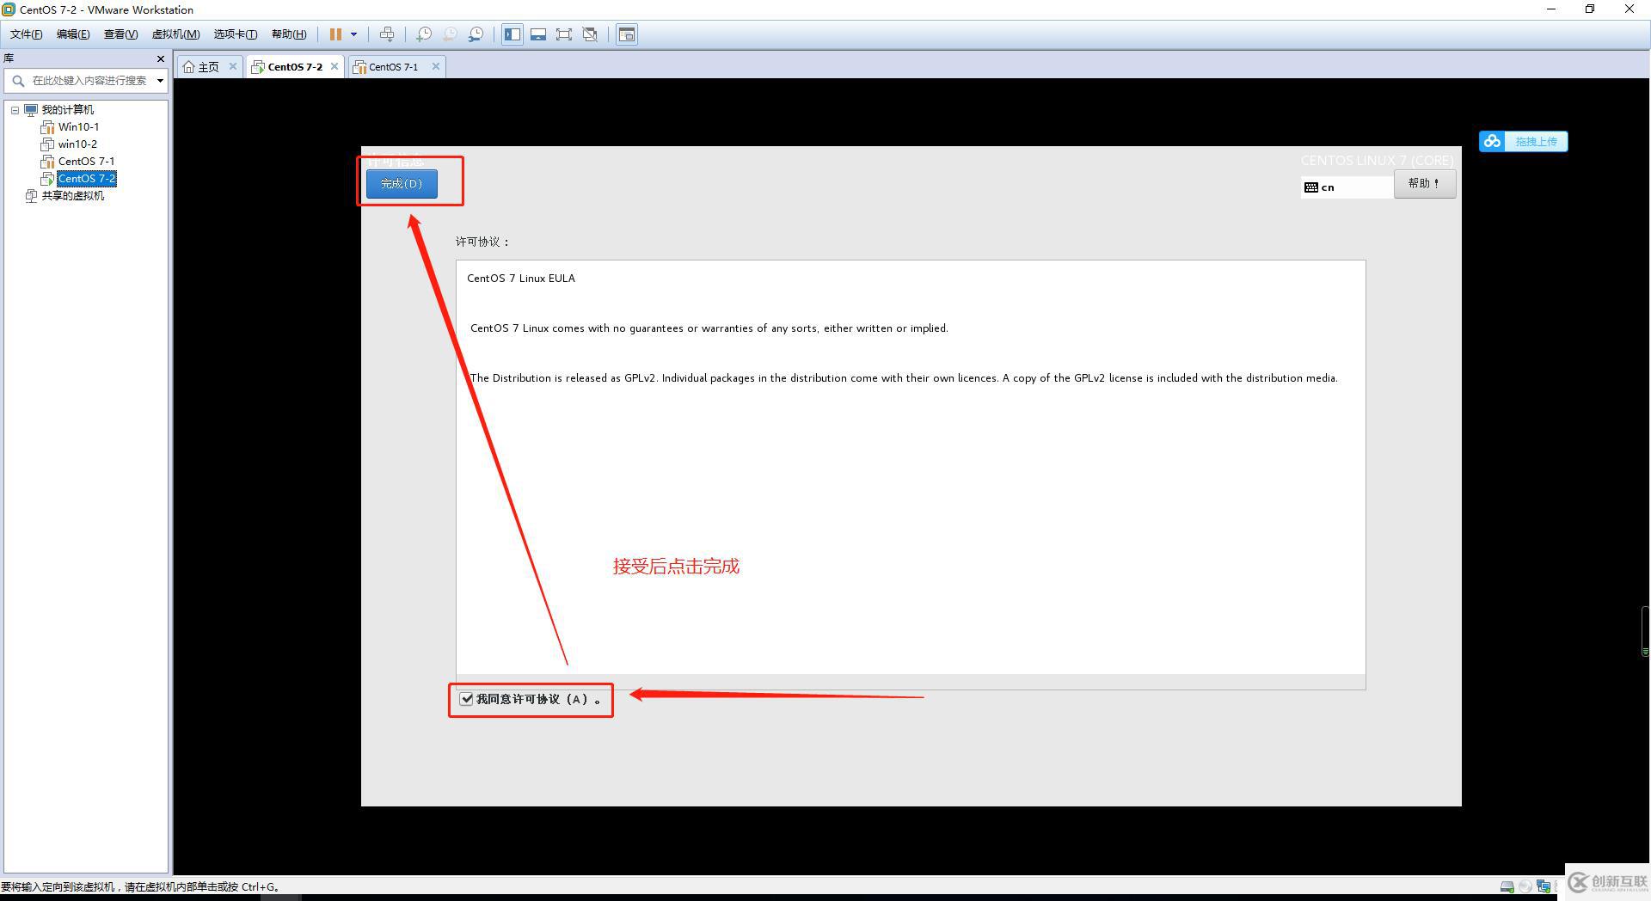The height and width of the screenshot is (901, 1651).
Task: Select 共享的虚拟机 in the library tree
Action: pos(73,196)
